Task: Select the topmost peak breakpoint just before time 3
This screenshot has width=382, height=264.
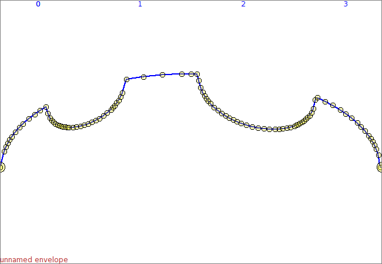Action: point(317,97)
